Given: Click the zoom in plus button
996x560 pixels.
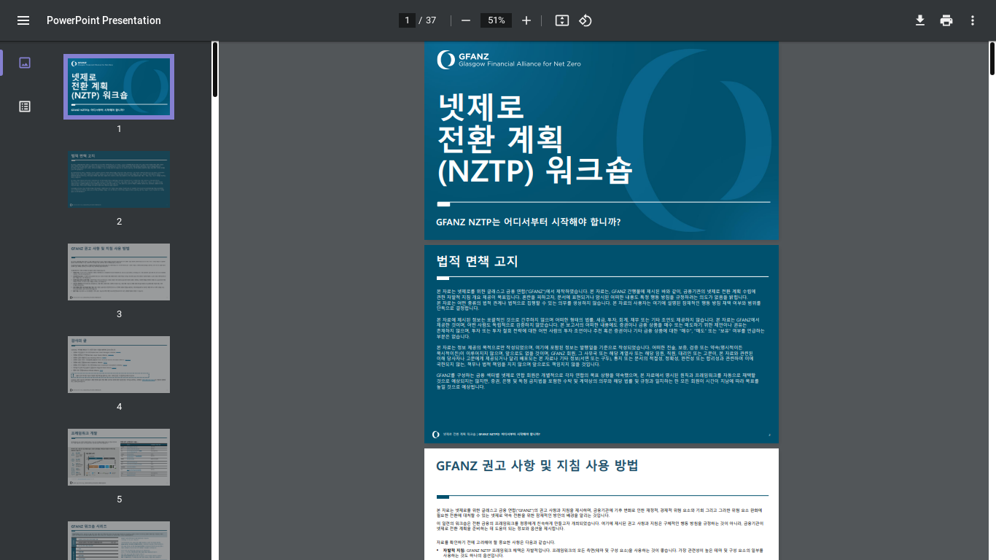Looking at the screenshot, I should pos(526,20).
